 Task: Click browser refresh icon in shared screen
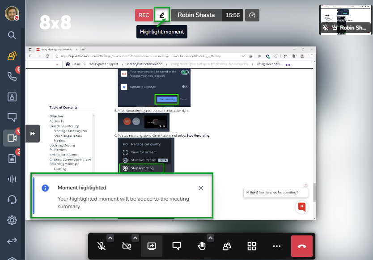[47, 56]
